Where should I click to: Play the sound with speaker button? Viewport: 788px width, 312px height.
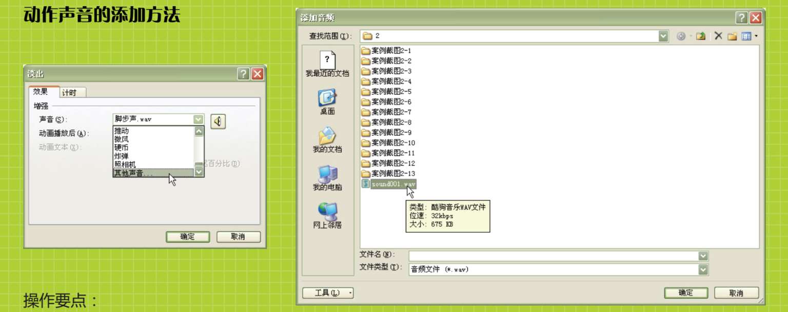(218, 121)
